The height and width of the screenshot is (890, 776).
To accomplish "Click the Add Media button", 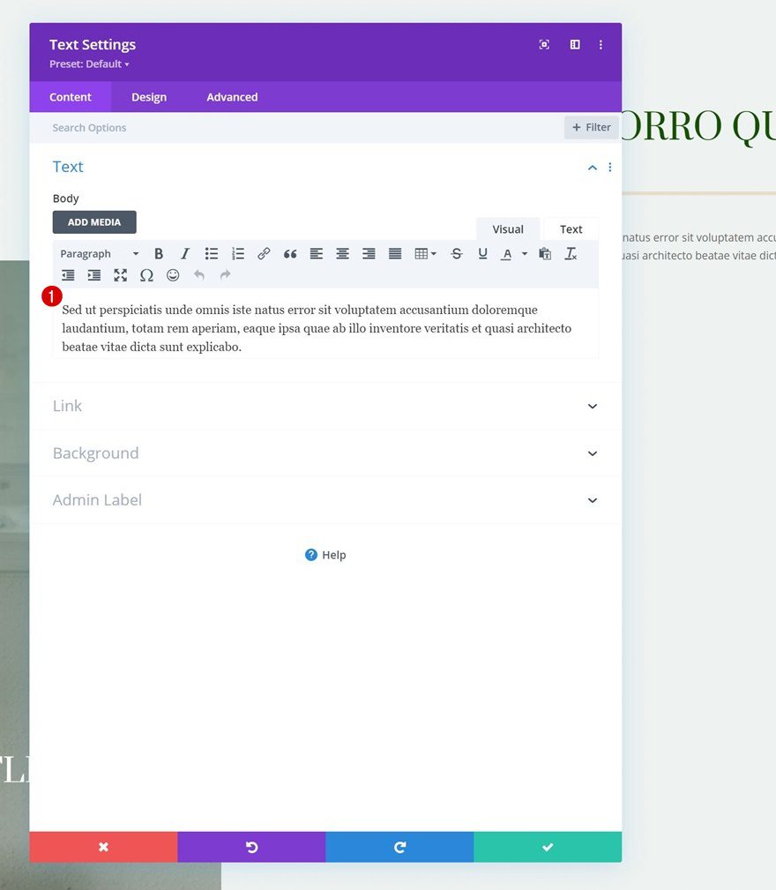I will point(93,221).
